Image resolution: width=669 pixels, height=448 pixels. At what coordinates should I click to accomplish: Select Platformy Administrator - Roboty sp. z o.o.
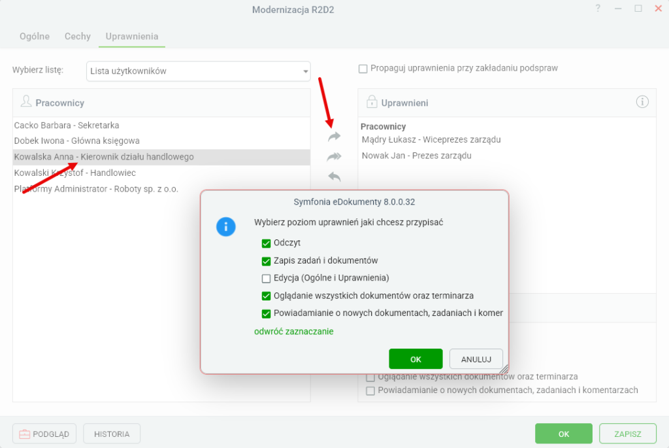coord(161,189)
